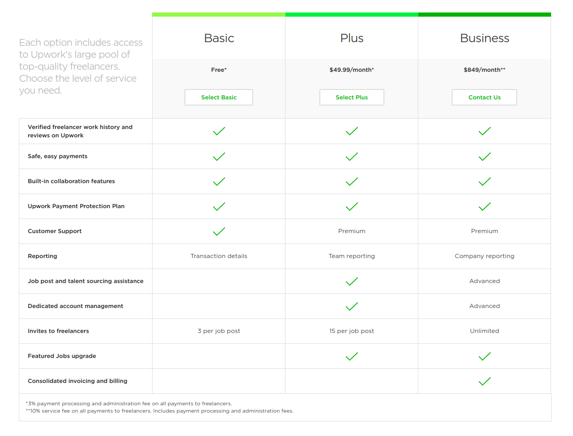Click Business checkmark for Consolidated invoicing and billing
Image resolution: width=573 pixels, height=436 pixels.
484,381
